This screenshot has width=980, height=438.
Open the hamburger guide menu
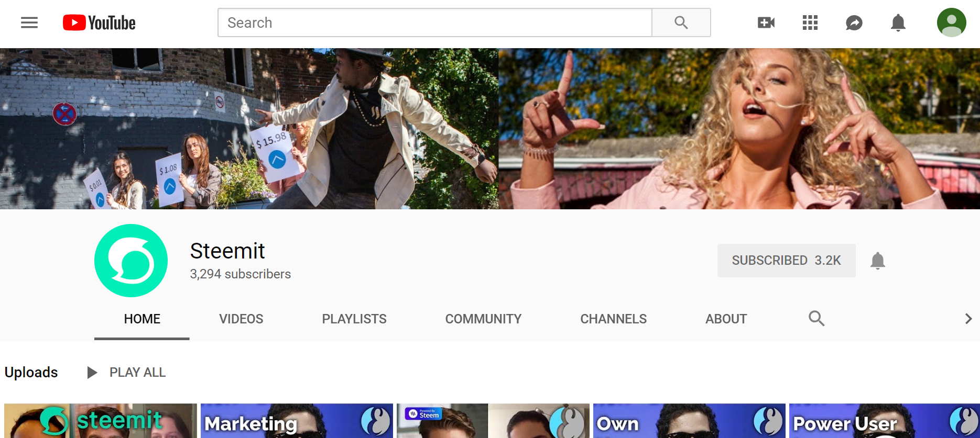click(x=29, y=23)
